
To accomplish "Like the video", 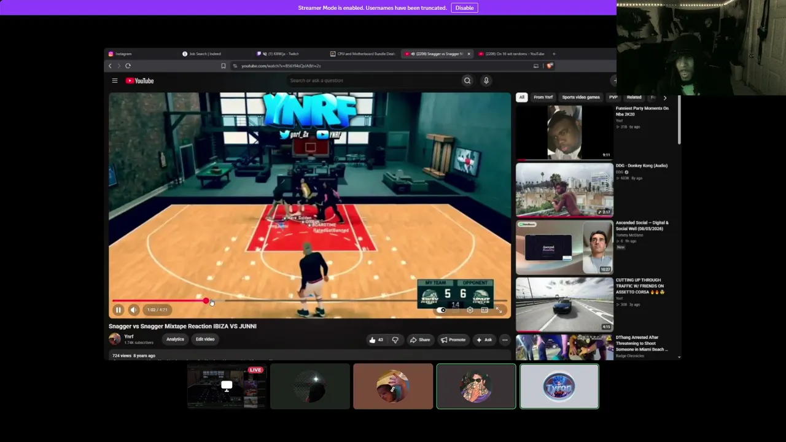I will (375, 340).
